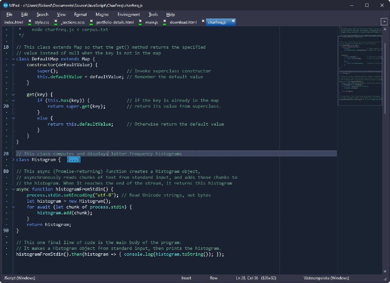Image resolution: width=390 pixels, height=283 pixels.
Task: Click Västeuropeiska (Windows) encoding in status bar
Action: pos(326,278)
